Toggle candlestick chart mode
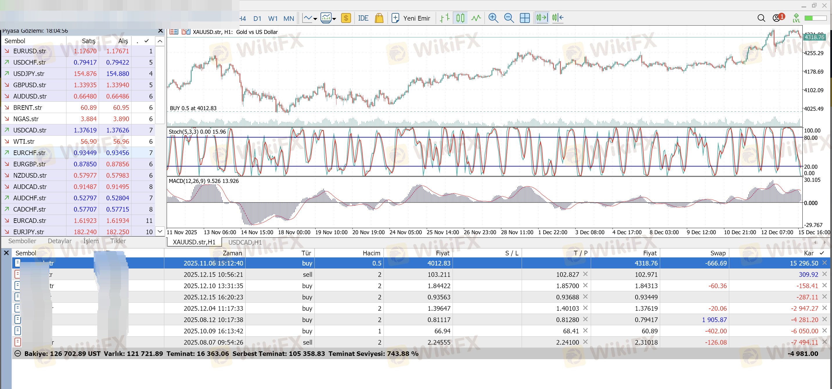 [x=460, y=18]
